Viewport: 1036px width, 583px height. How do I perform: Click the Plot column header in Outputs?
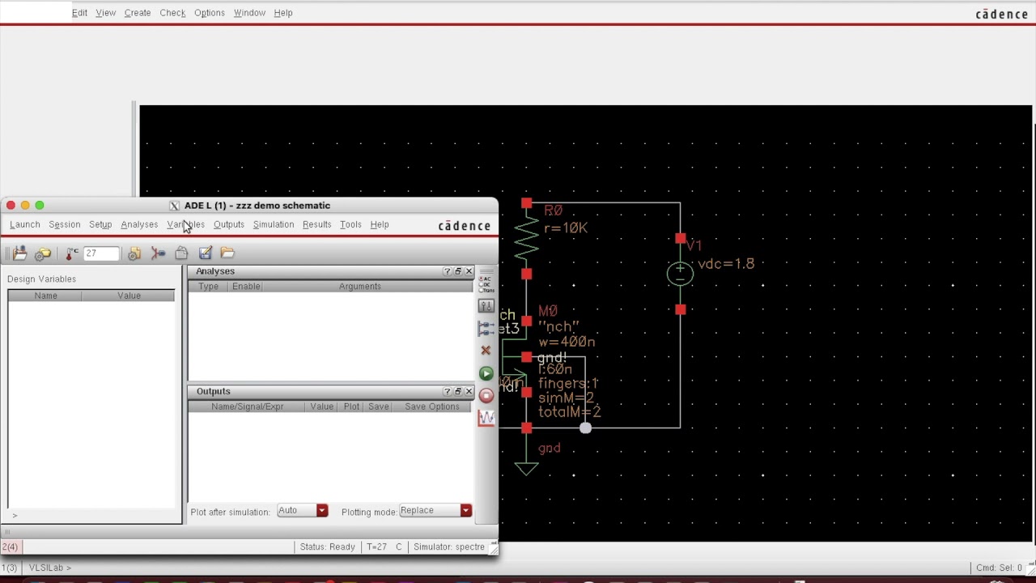tap(351, 406)
